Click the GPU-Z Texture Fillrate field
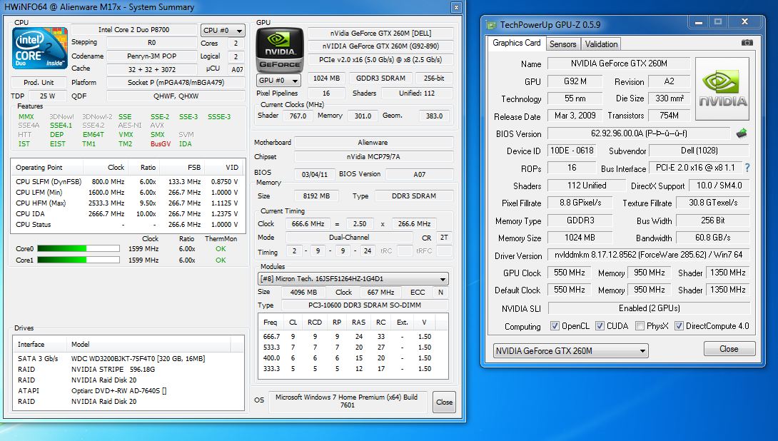This screenshot has height=441, width=778. tap(713, 203)
